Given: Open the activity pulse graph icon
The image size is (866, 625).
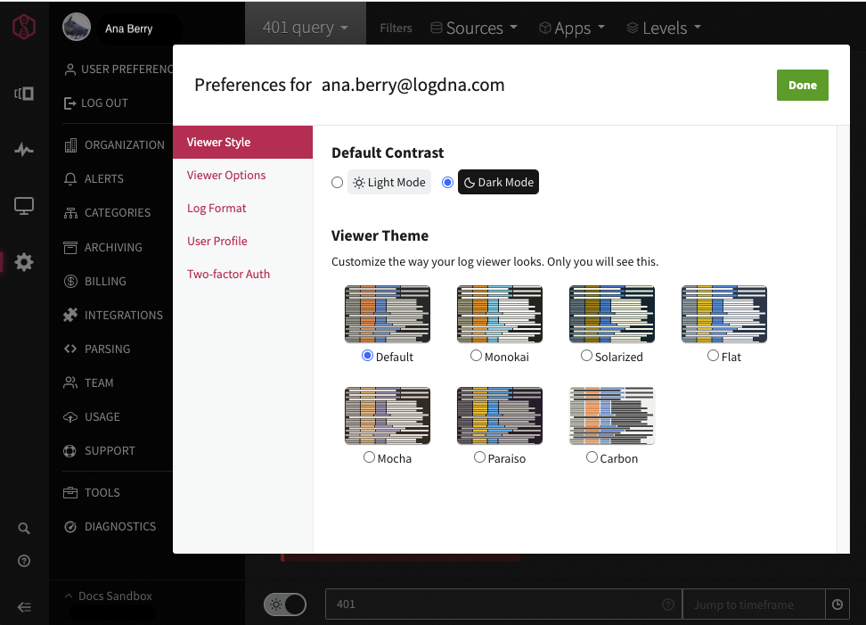Looking at the screenshot, I should click(x=24, y=149).
